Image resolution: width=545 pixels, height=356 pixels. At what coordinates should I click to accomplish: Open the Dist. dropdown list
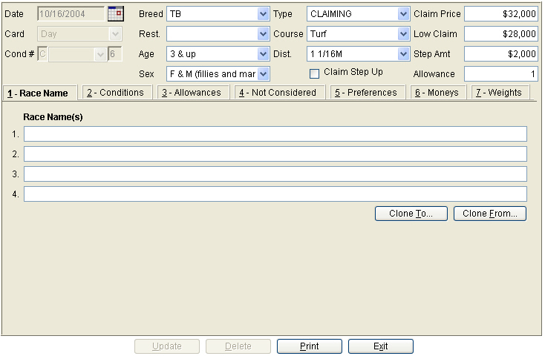(x=403, y=54)
